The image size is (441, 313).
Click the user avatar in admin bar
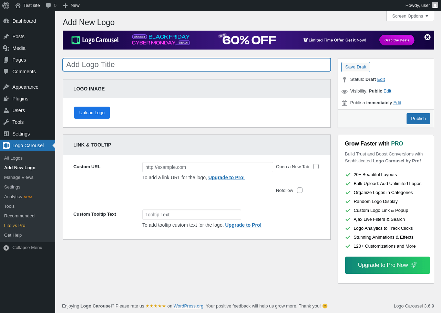pos(435,5)
